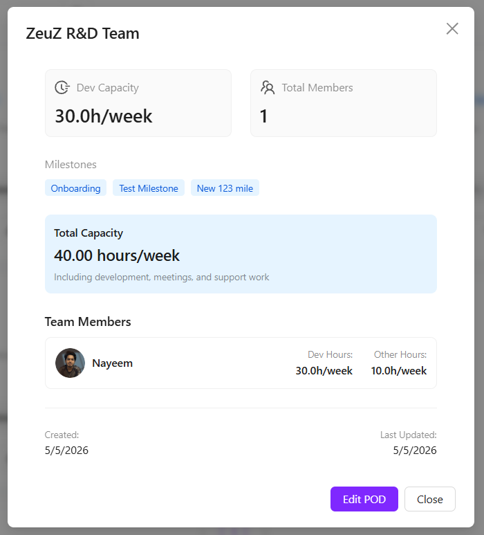Click the Dev Capacity clock icon
Image resolution: width=484 pixels, height=535 pixels.
[62, 88]
